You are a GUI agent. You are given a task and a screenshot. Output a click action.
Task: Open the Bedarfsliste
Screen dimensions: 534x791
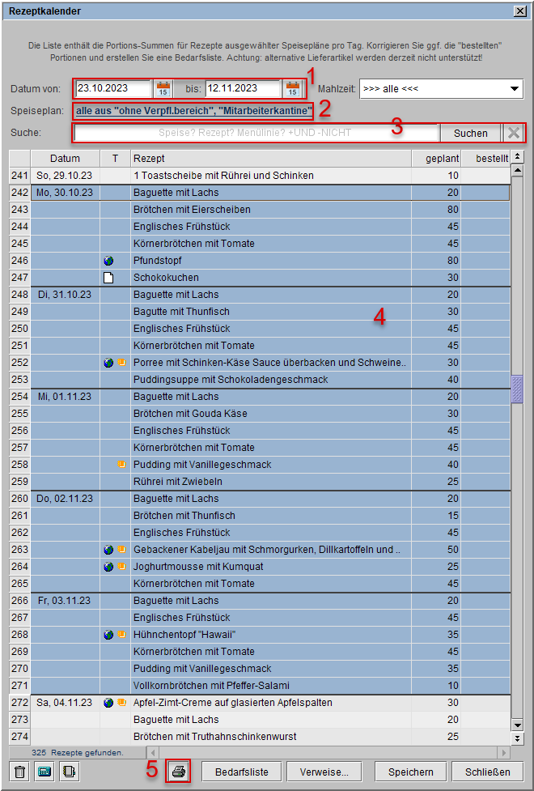241,772
